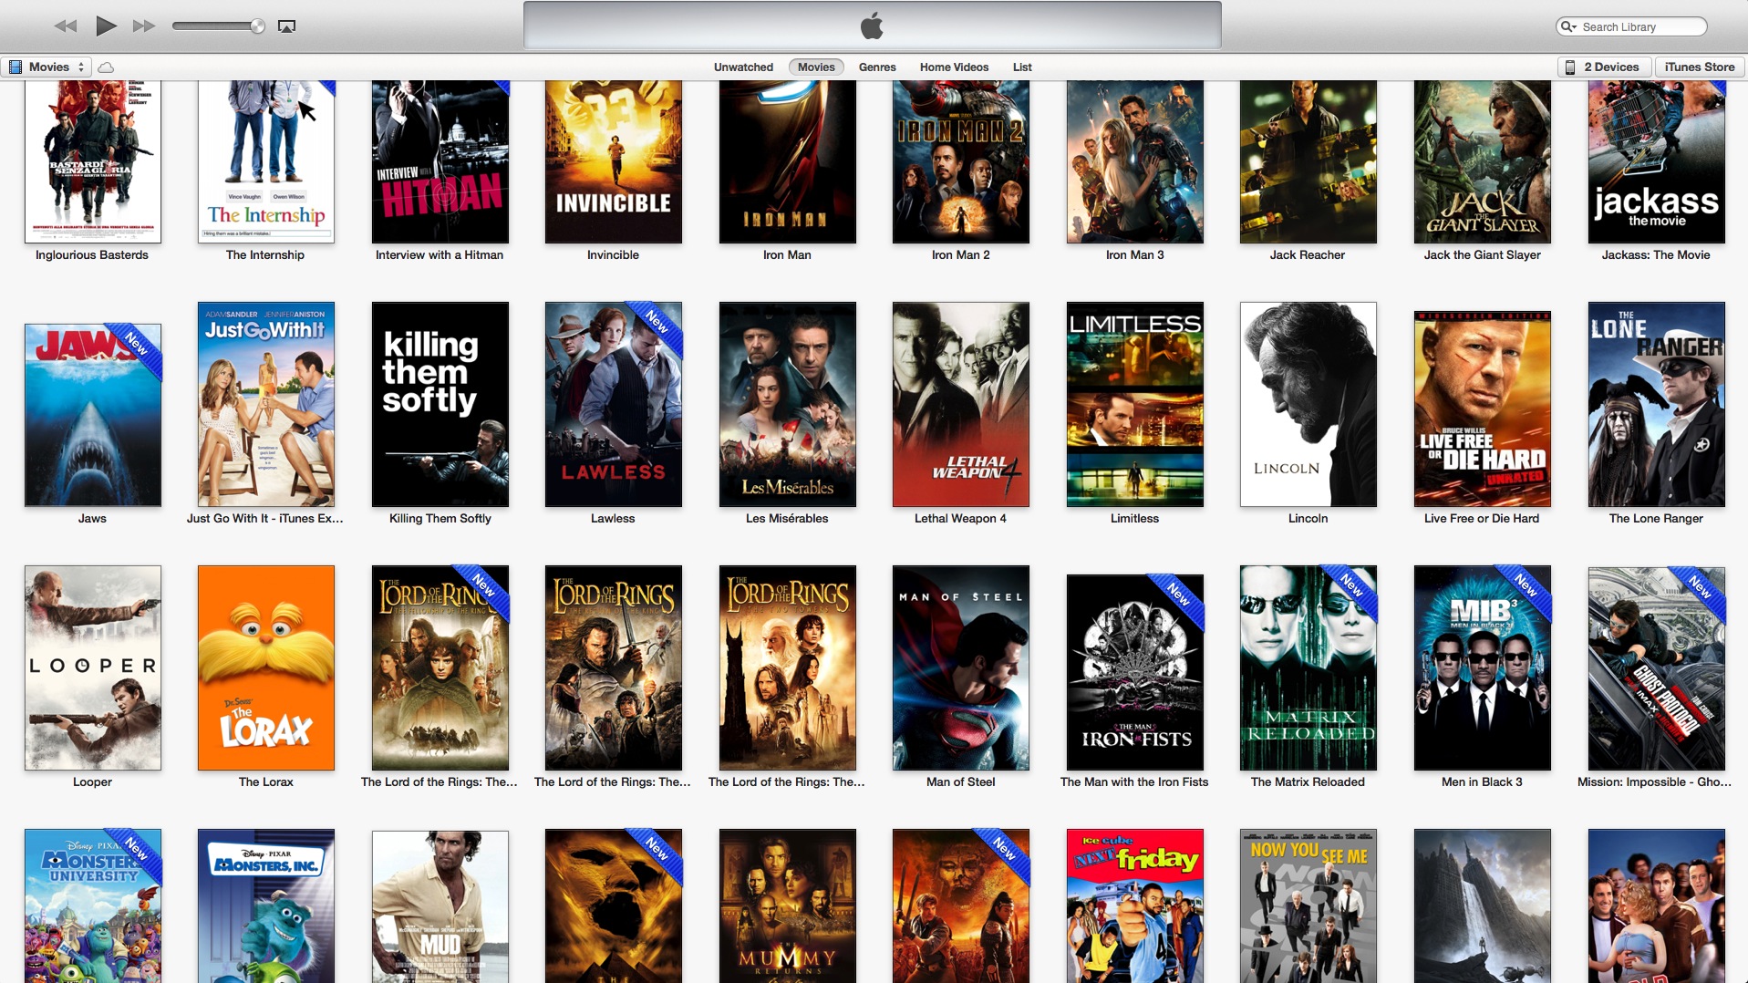This screenshot has width=1748, height=983.
Task: Select the Men in Black 3 poster
Action: (1483, 667)
